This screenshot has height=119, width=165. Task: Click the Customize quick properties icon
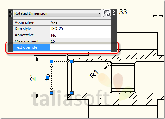107,13
